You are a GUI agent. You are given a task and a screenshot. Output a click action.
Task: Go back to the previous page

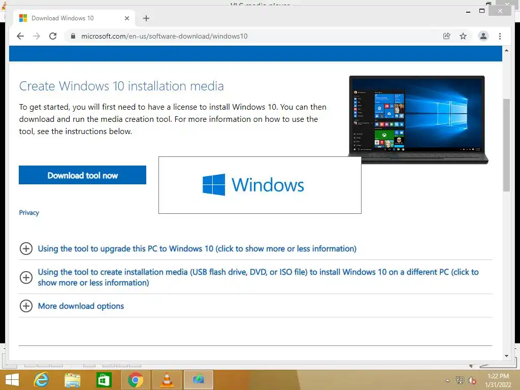point(20,36)
